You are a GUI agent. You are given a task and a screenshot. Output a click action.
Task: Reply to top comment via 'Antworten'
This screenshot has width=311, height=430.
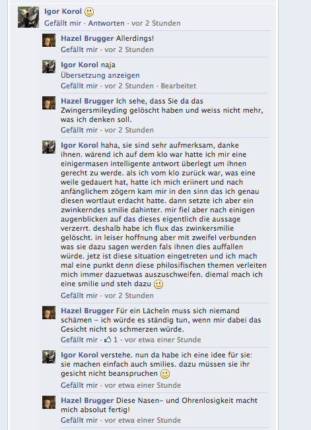[106, 23]
